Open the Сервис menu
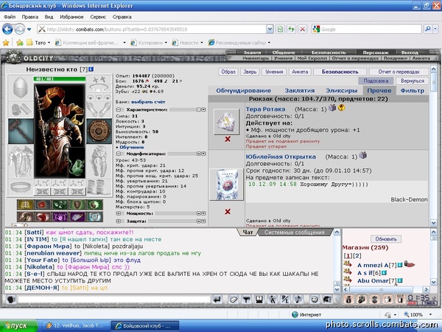Viewport: 442px width, 332px height. (x=98, y=17)
